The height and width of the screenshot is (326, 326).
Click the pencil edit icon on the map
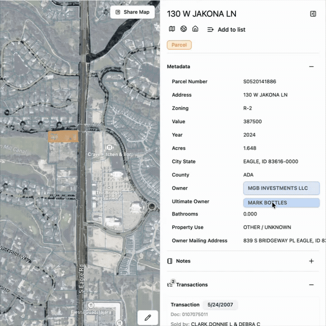click(148, 317)
